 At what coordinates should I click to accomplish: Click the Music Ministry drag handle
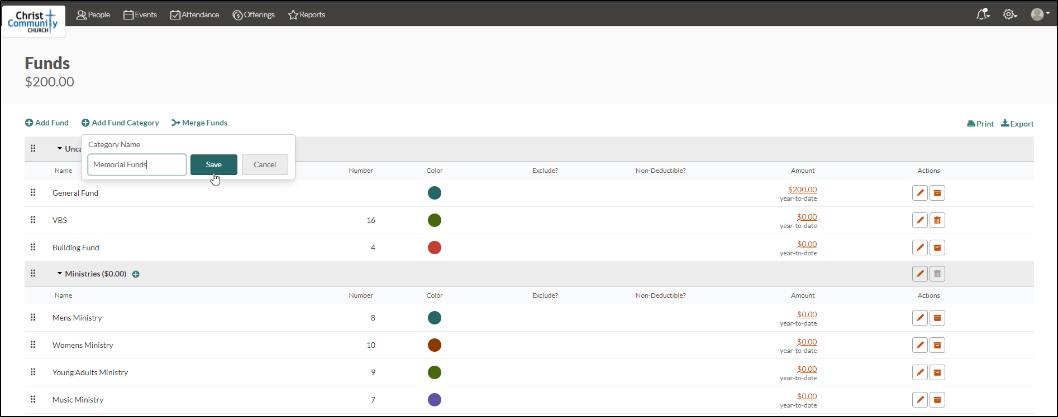click(x=33, y=399)
